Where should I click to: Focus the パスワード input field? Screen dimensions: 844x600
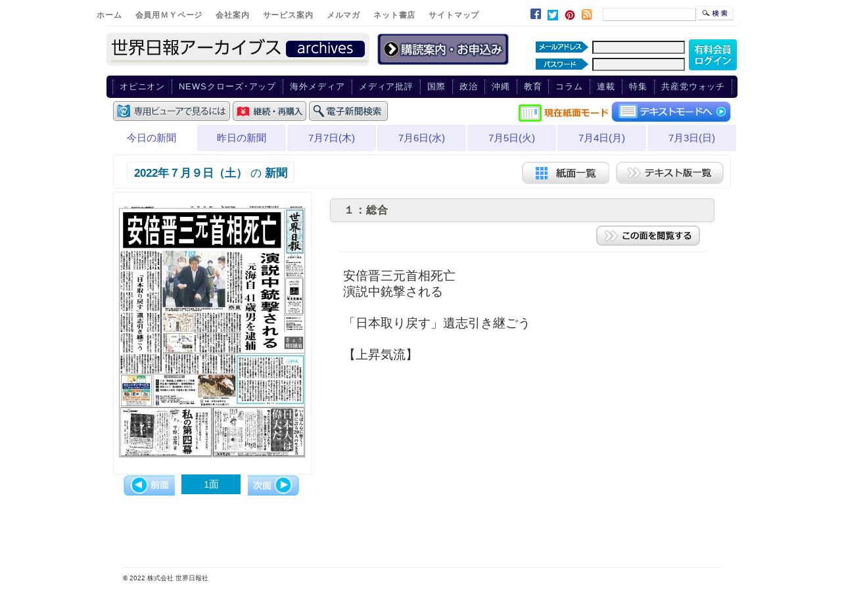point(638,64)
